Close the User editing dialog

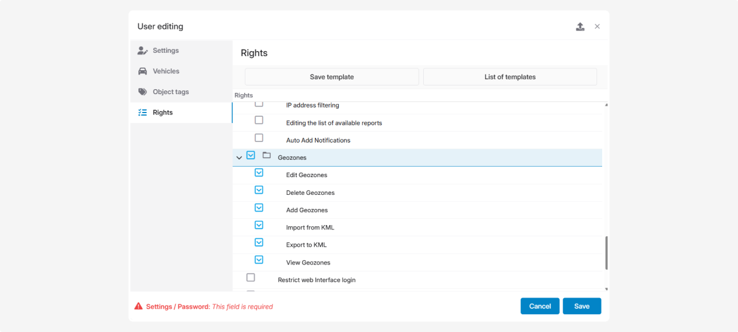point(597,26)
